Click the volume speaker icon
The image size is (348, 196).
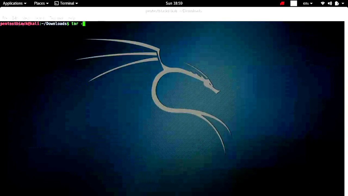[330, 3]
